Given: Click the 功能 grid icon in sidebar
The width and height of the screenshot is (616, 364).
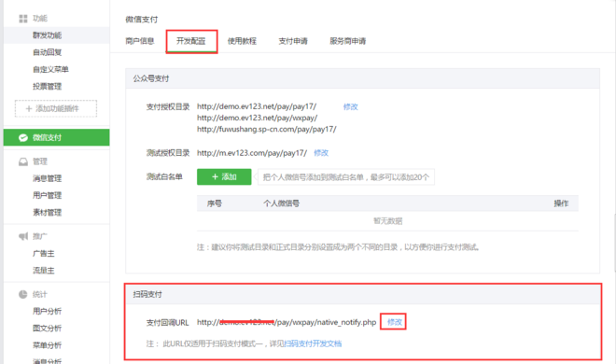Looking at the screenshot, I should point(23,19).
